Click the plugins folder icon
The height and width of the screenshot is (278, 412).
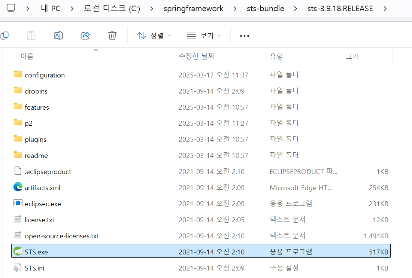(18, 138)
